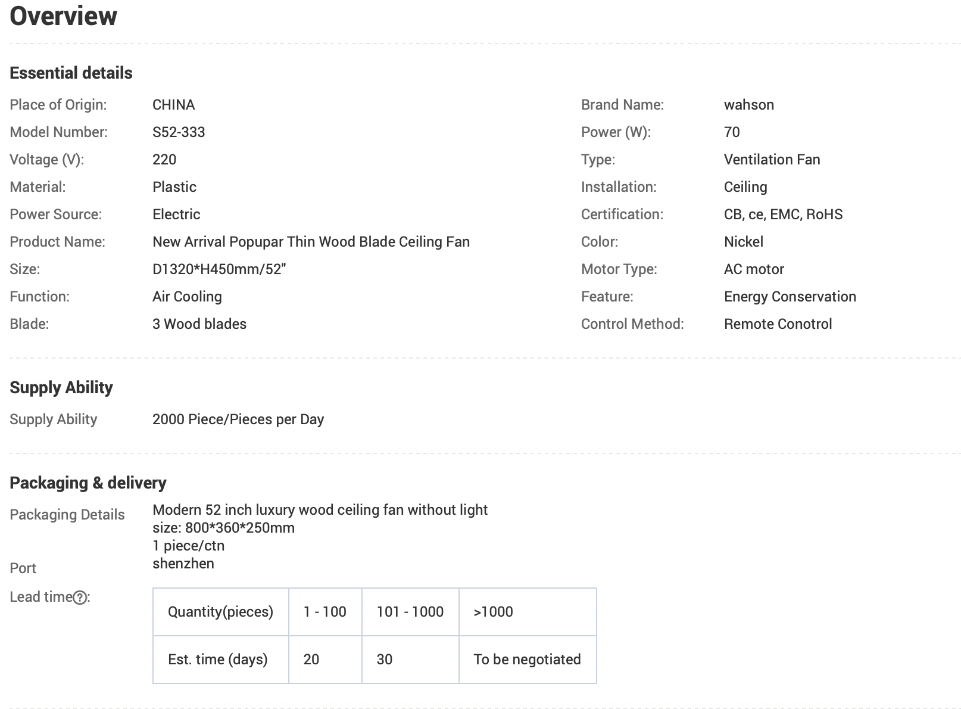The image size is (961, 709).
Task: Click the Essential details section heading
Action: [x=71, y=73]
